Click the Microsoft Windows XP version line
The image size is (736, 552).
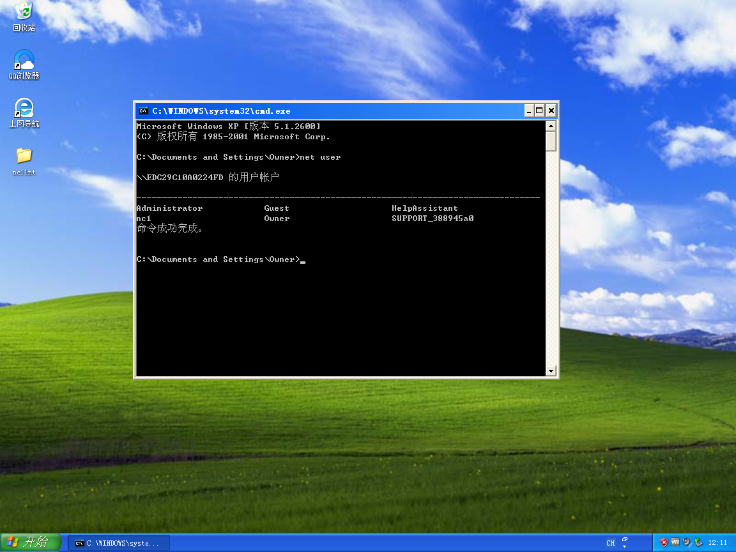[x=228, y=126]
